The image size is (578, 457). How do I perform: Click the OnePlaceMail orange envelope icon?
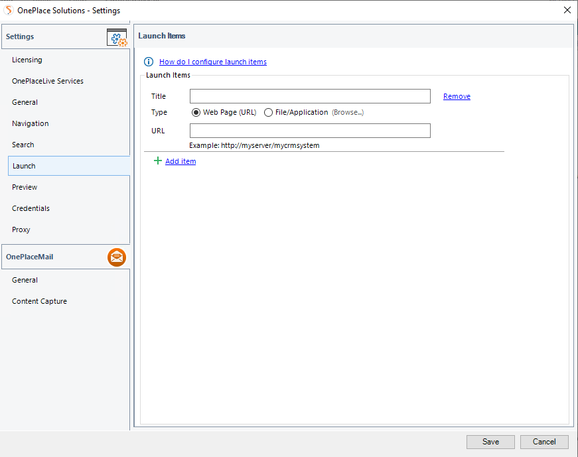tap(117, 257)
